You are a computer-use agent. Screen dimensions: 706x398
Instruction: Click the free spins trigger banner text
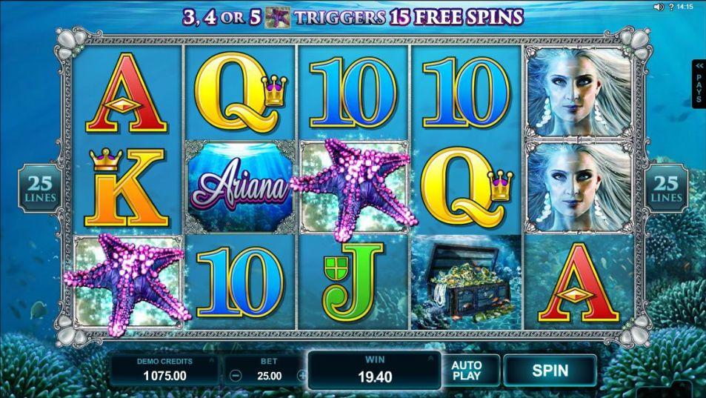(x=353, y=18)
